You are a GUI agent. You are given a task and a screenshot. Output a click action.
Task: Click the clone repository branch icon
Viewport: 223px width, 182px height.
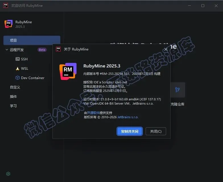tap(177, 90)
